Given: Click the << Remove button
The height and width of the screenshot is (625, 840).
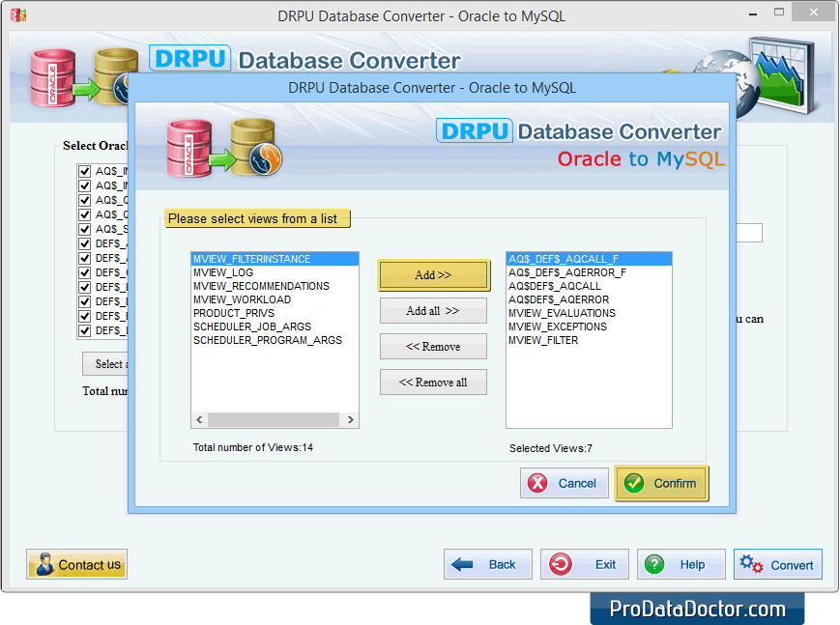Looking at the screenshot, I should click(x=433, y=347).
